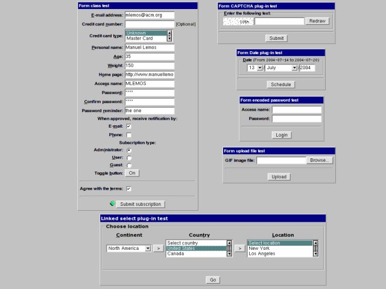Screen dimensions: 386x289
Task: Toggle the Agree with the terms checkbox
Action: tap(128, 188)
